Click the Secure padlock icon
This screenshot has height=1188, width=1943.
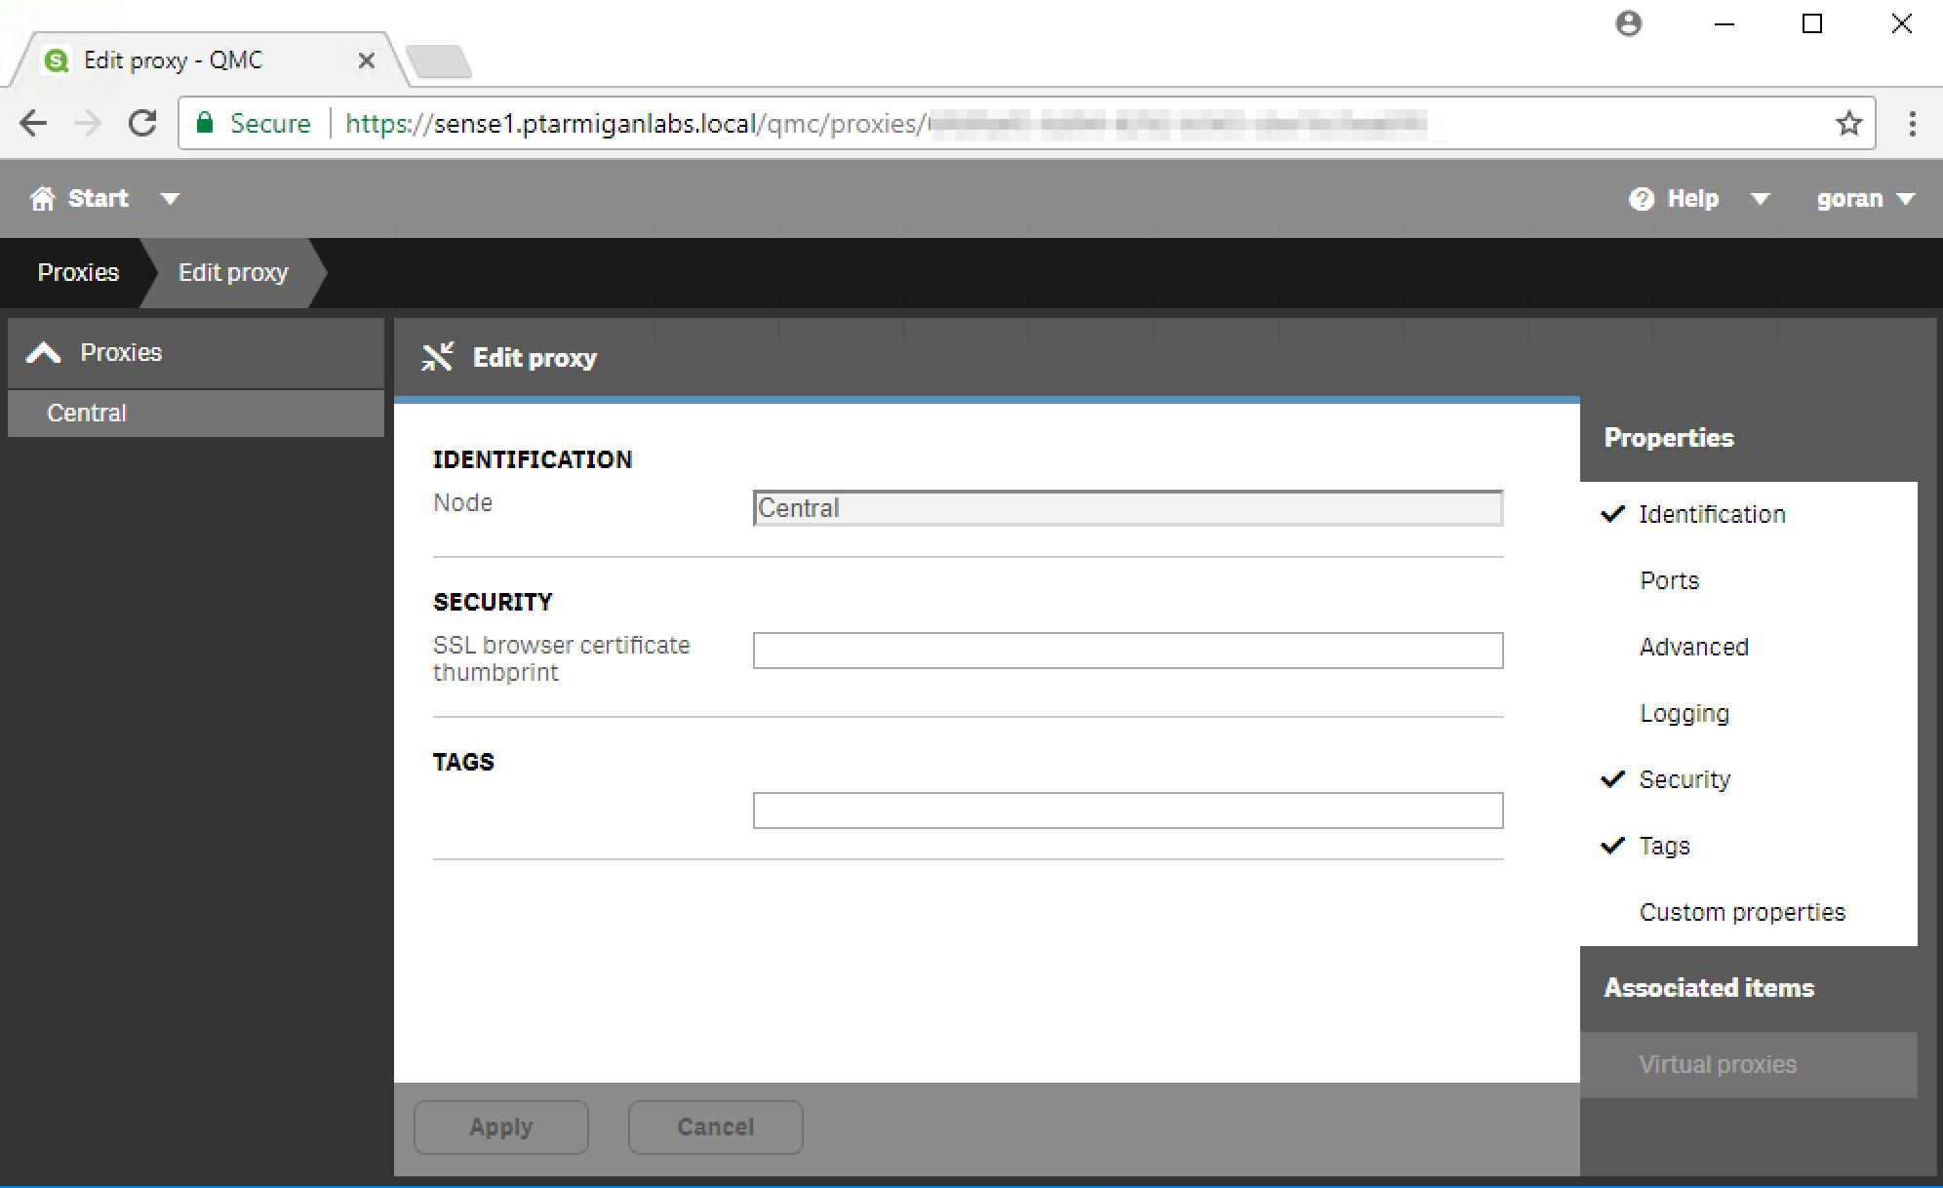coord(205,123)
